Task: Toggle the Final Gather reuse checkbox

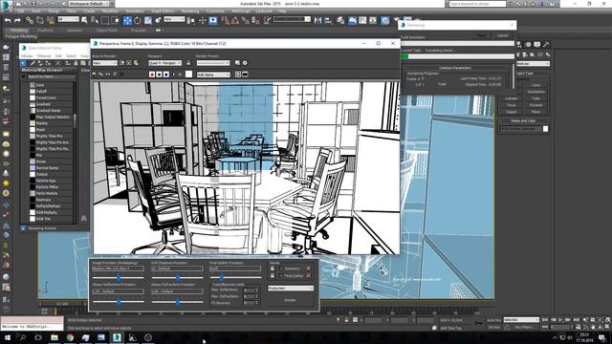Action: [x=281, y=276]
